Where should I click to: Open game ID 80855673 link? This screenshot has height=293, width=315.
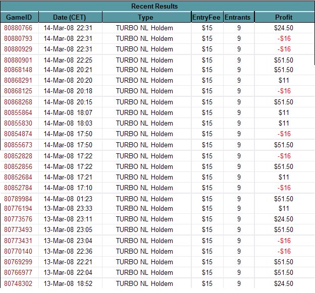coord(18,145)
